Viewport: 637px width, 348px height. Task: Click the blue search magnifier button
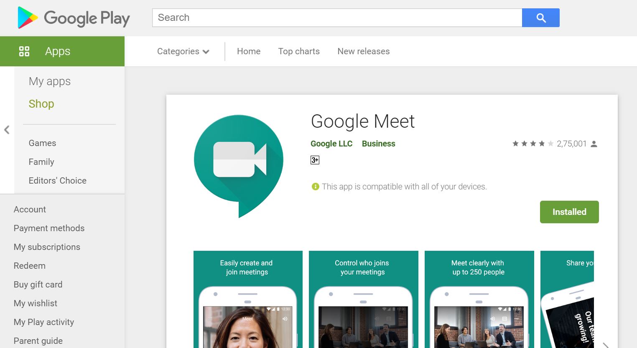click(x=541, y=18)
